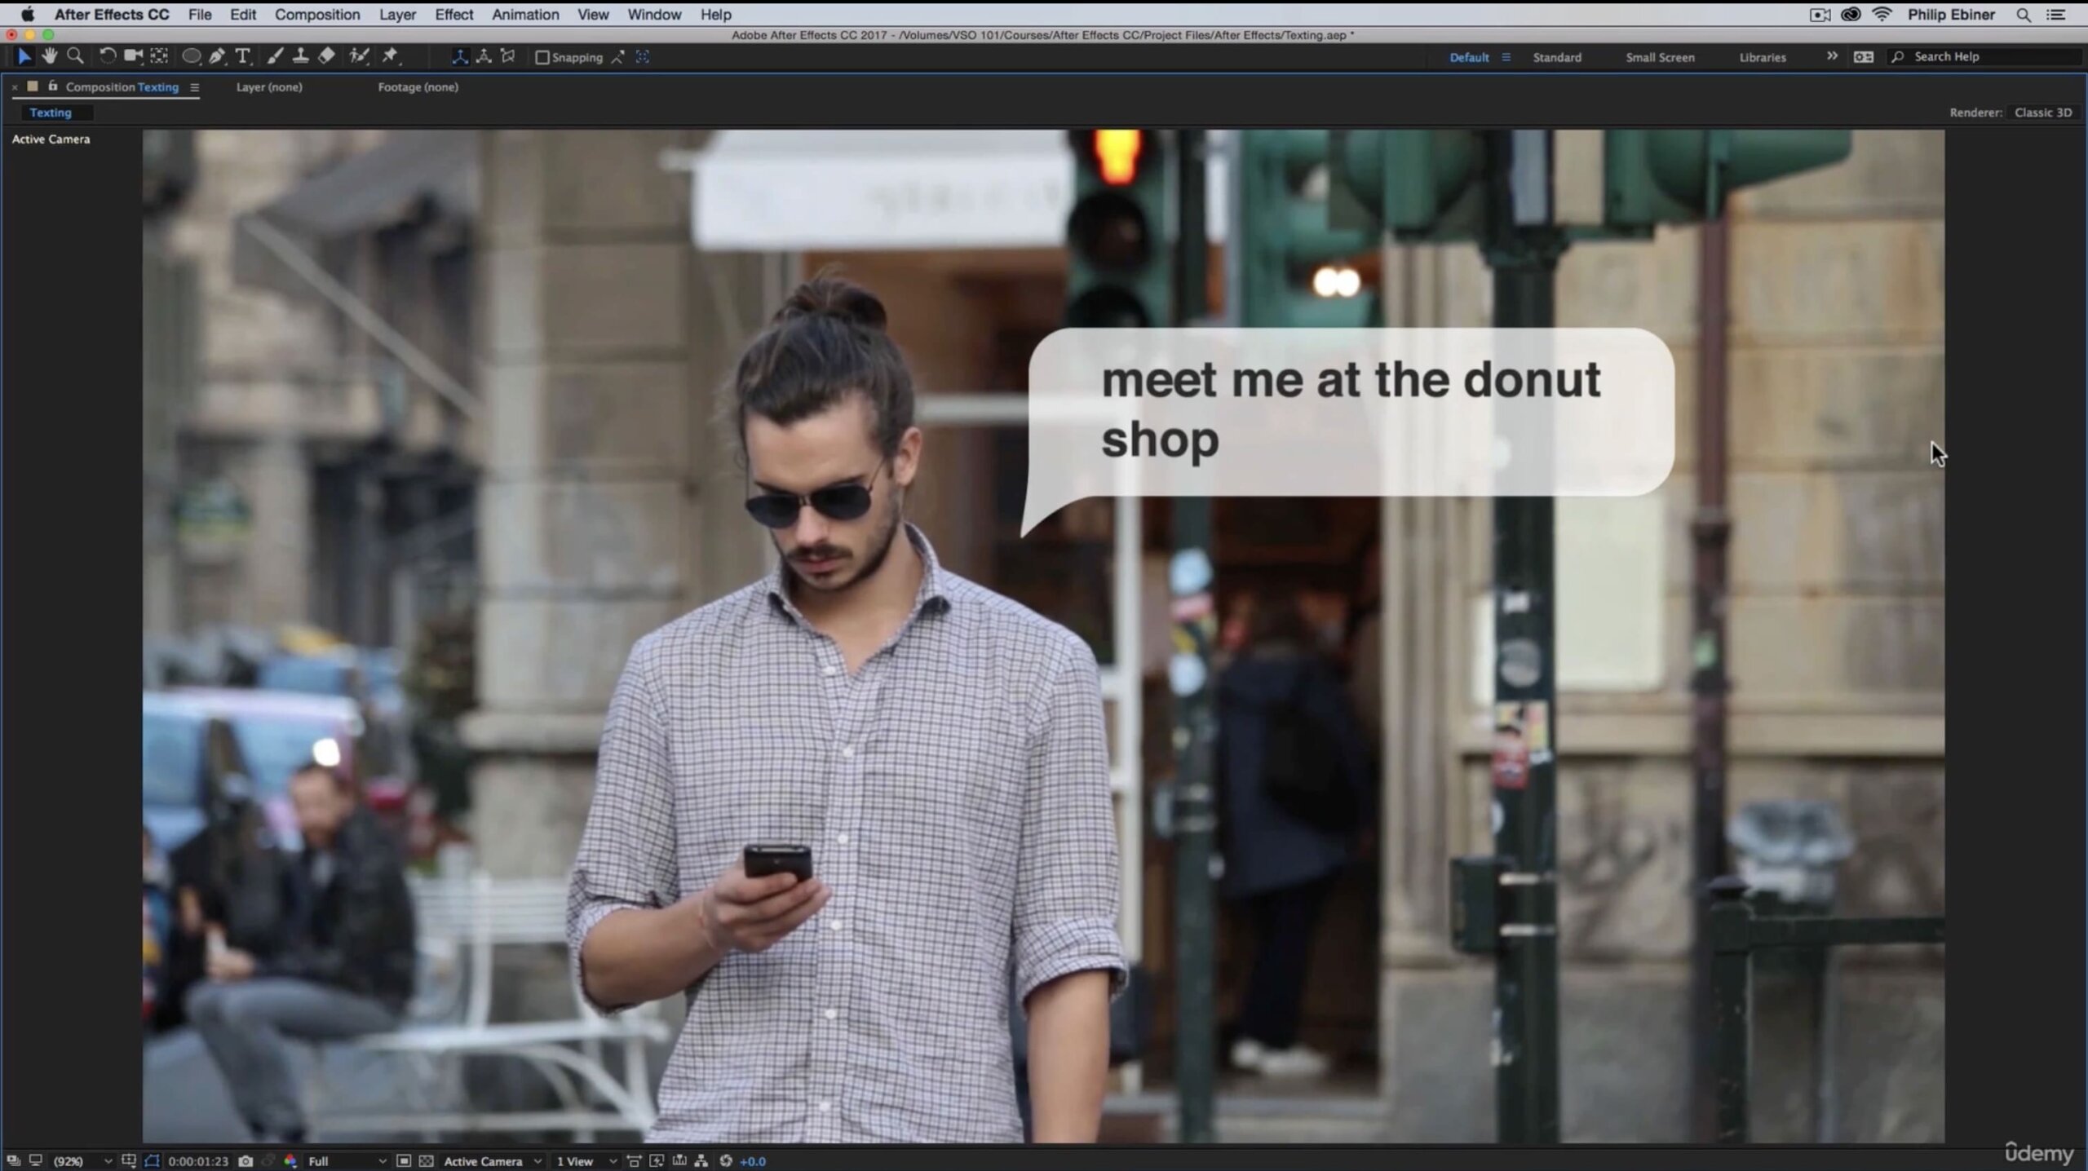Open the Animation menu
This screenshot has width=2088, height=1171.
[x=525, y=15]
